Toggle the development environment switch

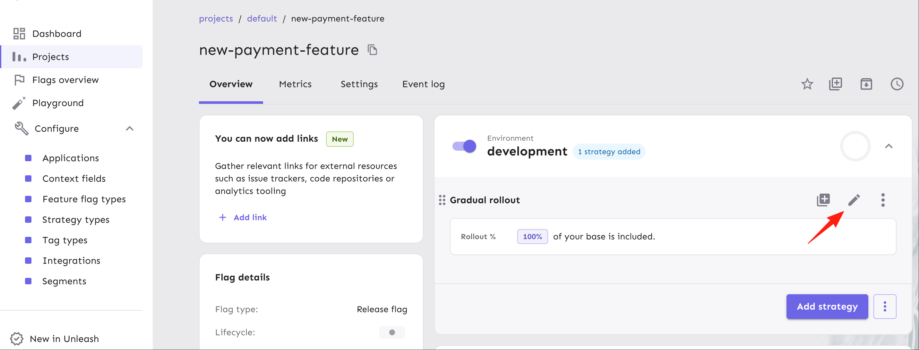coord(464,146)
